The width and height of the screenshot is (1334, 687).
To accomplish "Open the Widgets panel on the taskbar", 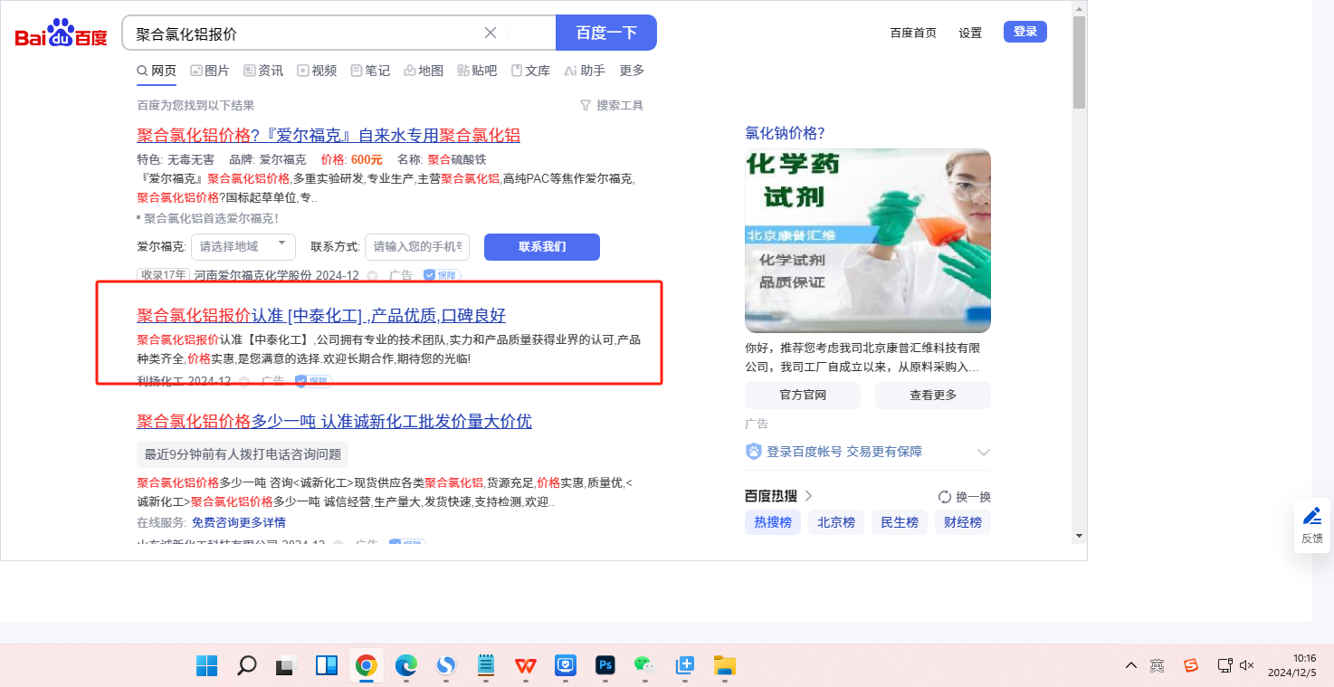I will pos(327,666).
